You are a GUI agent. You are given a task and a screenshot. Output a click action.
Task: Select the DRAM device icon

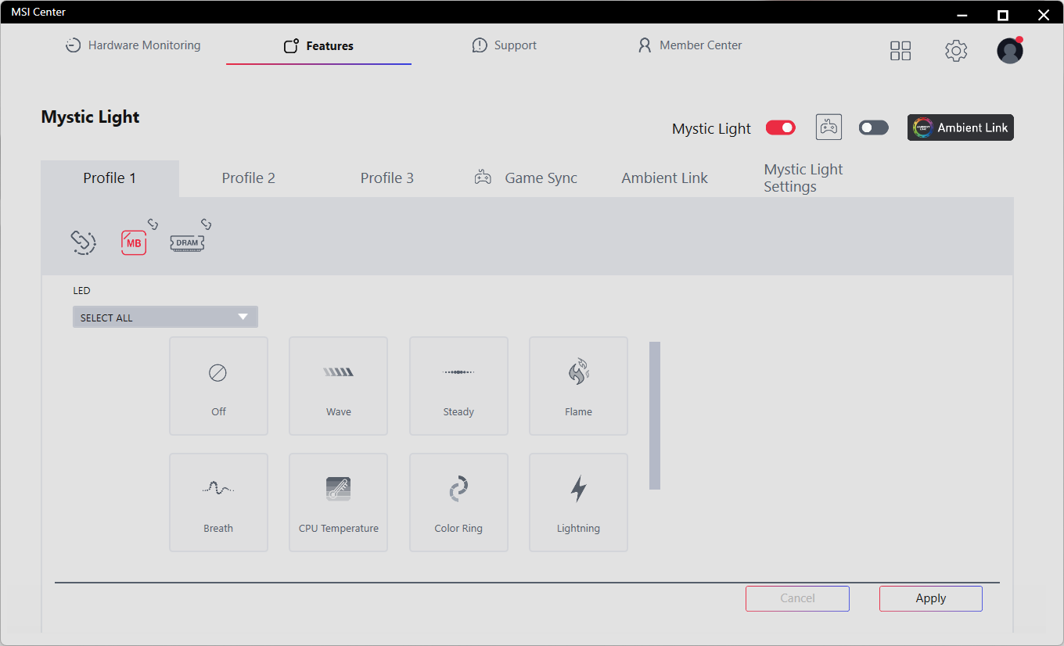187,242
